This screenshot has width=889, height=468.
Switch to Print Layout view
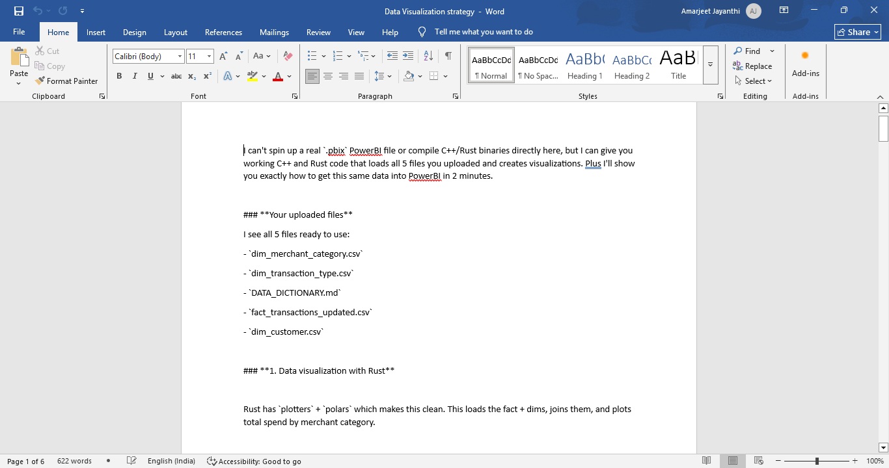[x=732, y=461]
